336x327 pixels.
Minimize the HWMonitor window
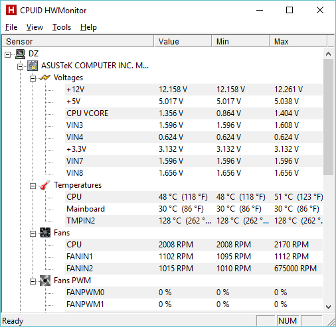pyautogui.click(x=260, y=10)
